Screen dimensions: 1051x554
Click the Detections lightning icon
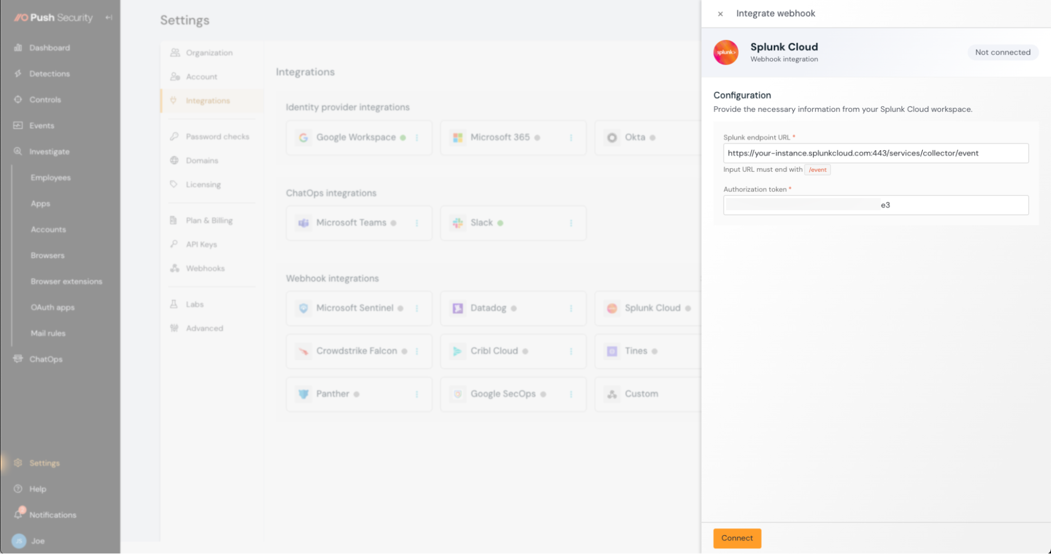coord(18,74)
